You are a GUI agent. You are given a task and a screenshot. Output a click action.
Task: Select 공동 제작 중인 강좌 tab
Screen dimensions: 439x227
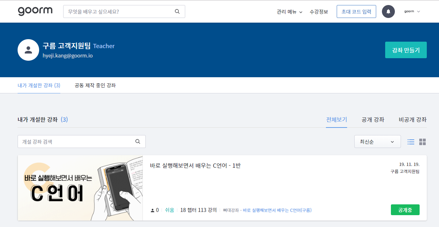(x=95, y=85)
